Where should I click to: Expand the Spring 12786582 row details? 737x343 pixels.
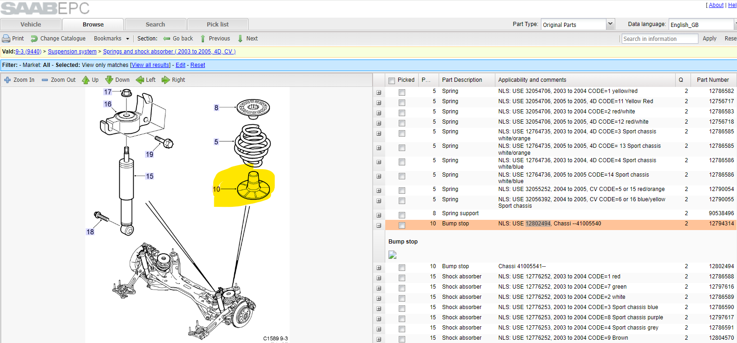(379, 92)
